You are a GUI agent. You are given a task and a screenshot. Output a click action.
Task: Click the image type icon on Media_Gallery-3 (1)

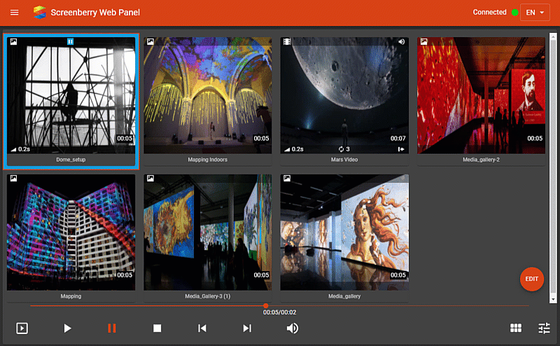pyautogui.click(x=150, y=179)
